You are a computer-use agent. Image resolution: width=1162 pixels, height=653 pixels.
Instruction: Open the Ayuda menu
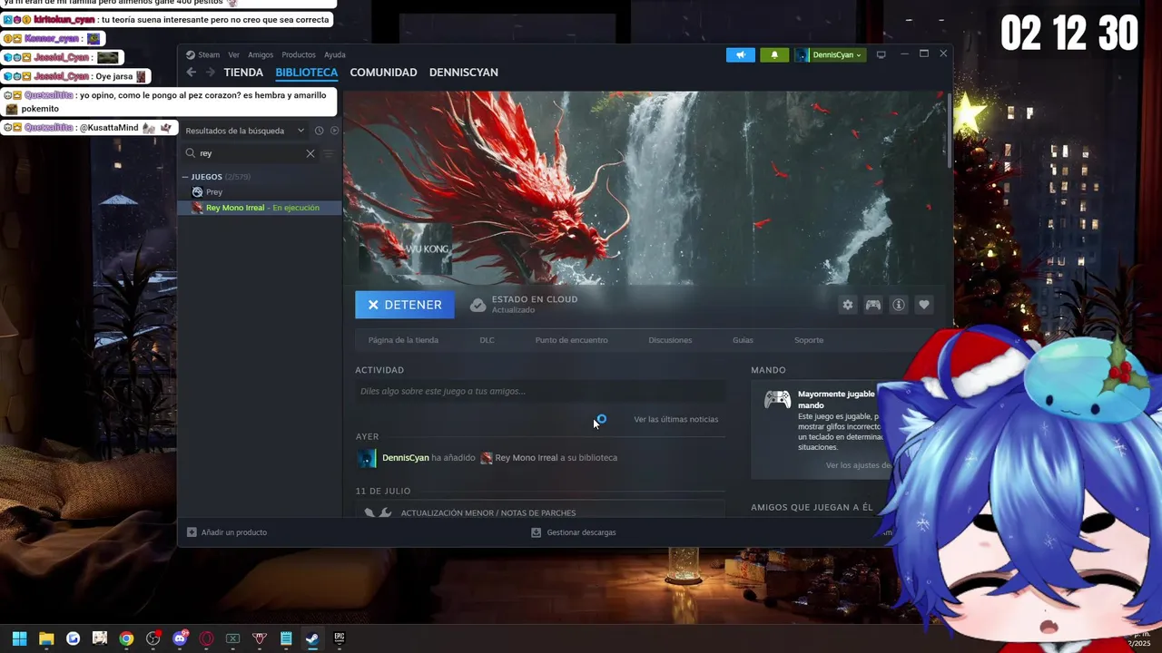pyautogui.click(x=335, y=54)
